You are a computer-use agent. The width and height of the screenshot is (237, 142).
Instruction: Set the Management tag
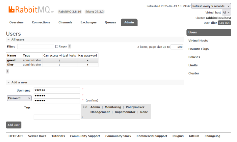[100, 112]
